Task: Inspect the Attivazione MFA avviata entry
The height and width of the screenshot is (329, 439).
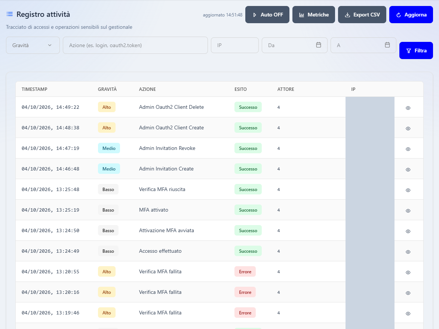Action: (408, 231)
